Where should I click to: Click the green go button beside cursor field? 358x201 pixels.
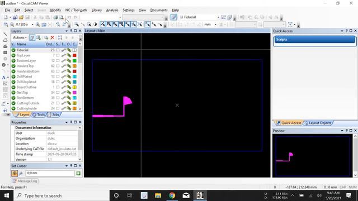point(78,174)
